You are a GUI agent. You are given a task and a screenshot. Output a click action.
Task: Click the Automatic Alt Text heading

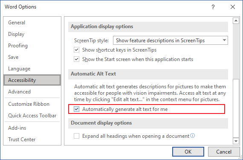pos(93,74)
